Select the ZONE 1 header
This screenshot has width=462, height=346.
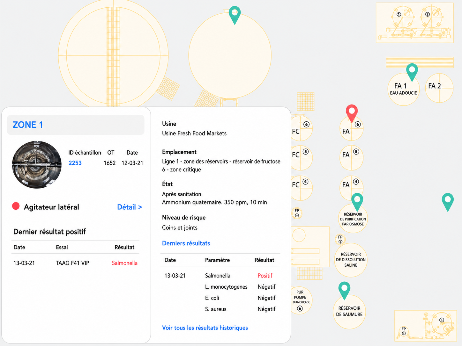(76, 125)
